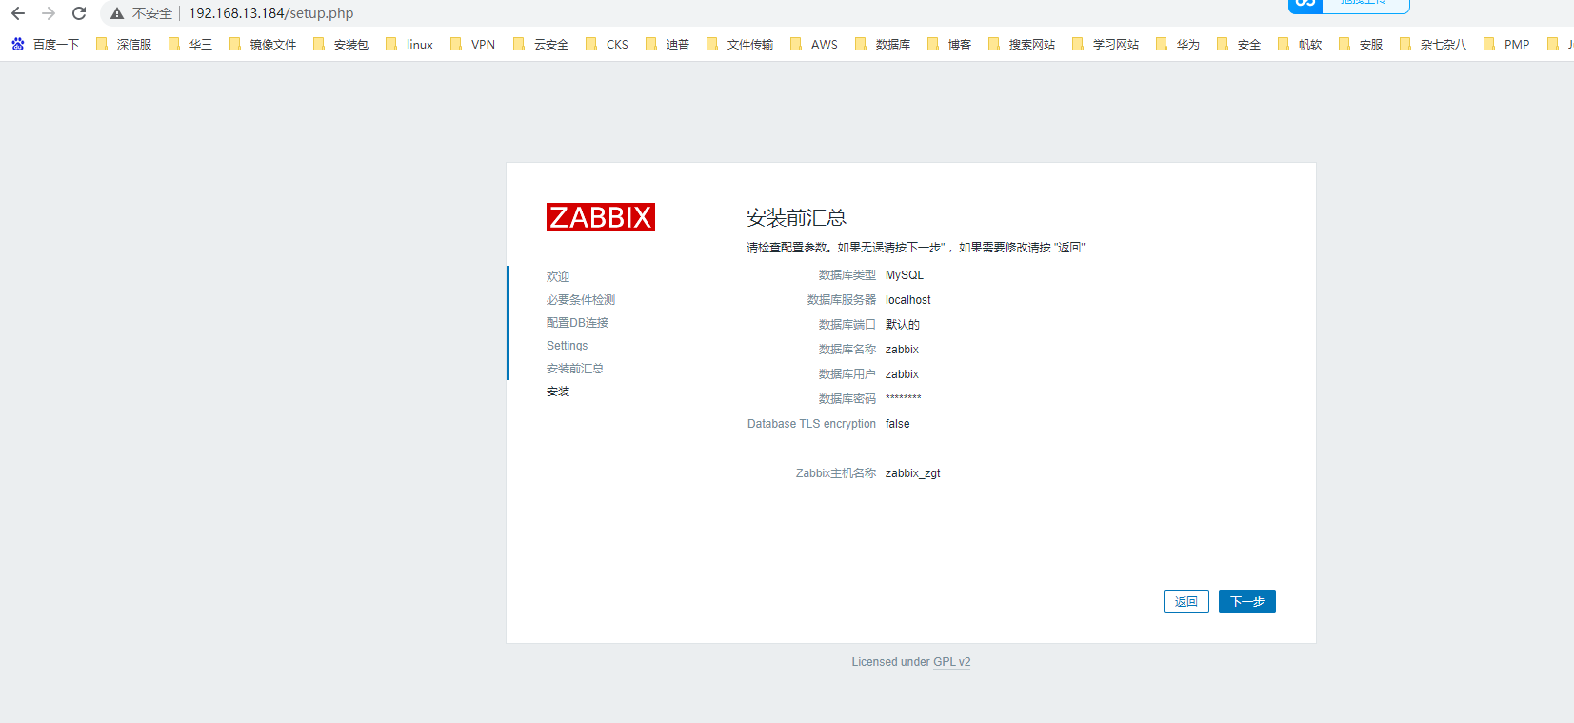This screenshot has height=723, width=1574.
Task: Click the 返回 button
Action: tap(1186, 601)
